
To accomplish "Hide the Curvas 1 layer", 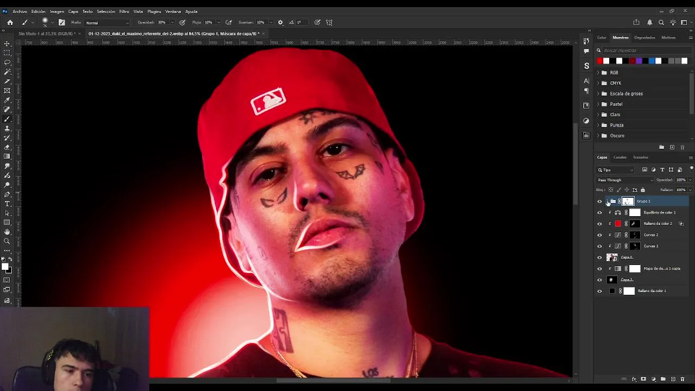I will 599,246.
